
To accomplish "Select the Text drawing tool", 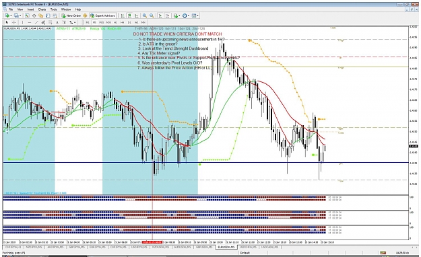I will click(57, 22).
